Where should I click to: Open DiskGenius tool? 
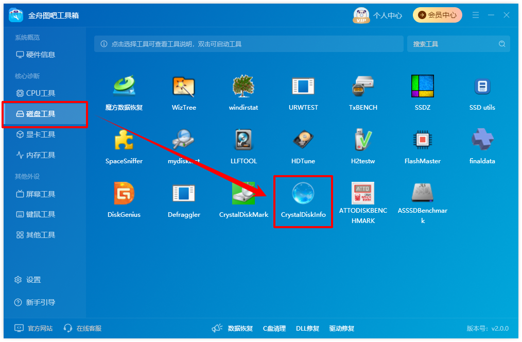coord(124,200)
